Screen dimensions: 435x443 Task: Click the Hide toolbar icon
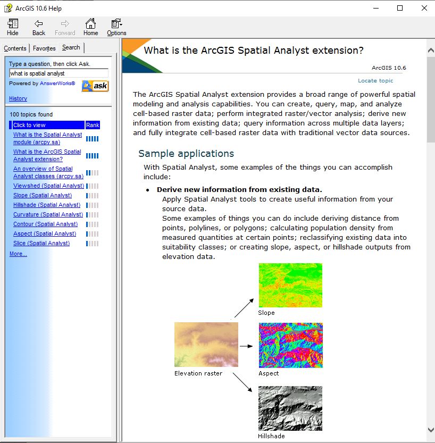(x=13, y=24)
